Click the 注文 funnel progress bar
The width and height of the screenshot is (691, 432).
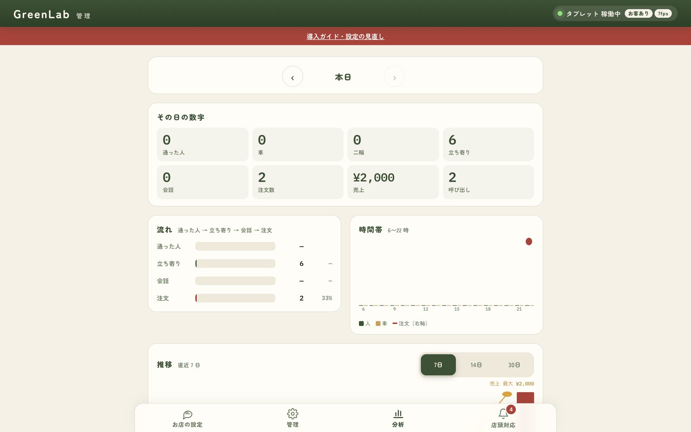235,298
